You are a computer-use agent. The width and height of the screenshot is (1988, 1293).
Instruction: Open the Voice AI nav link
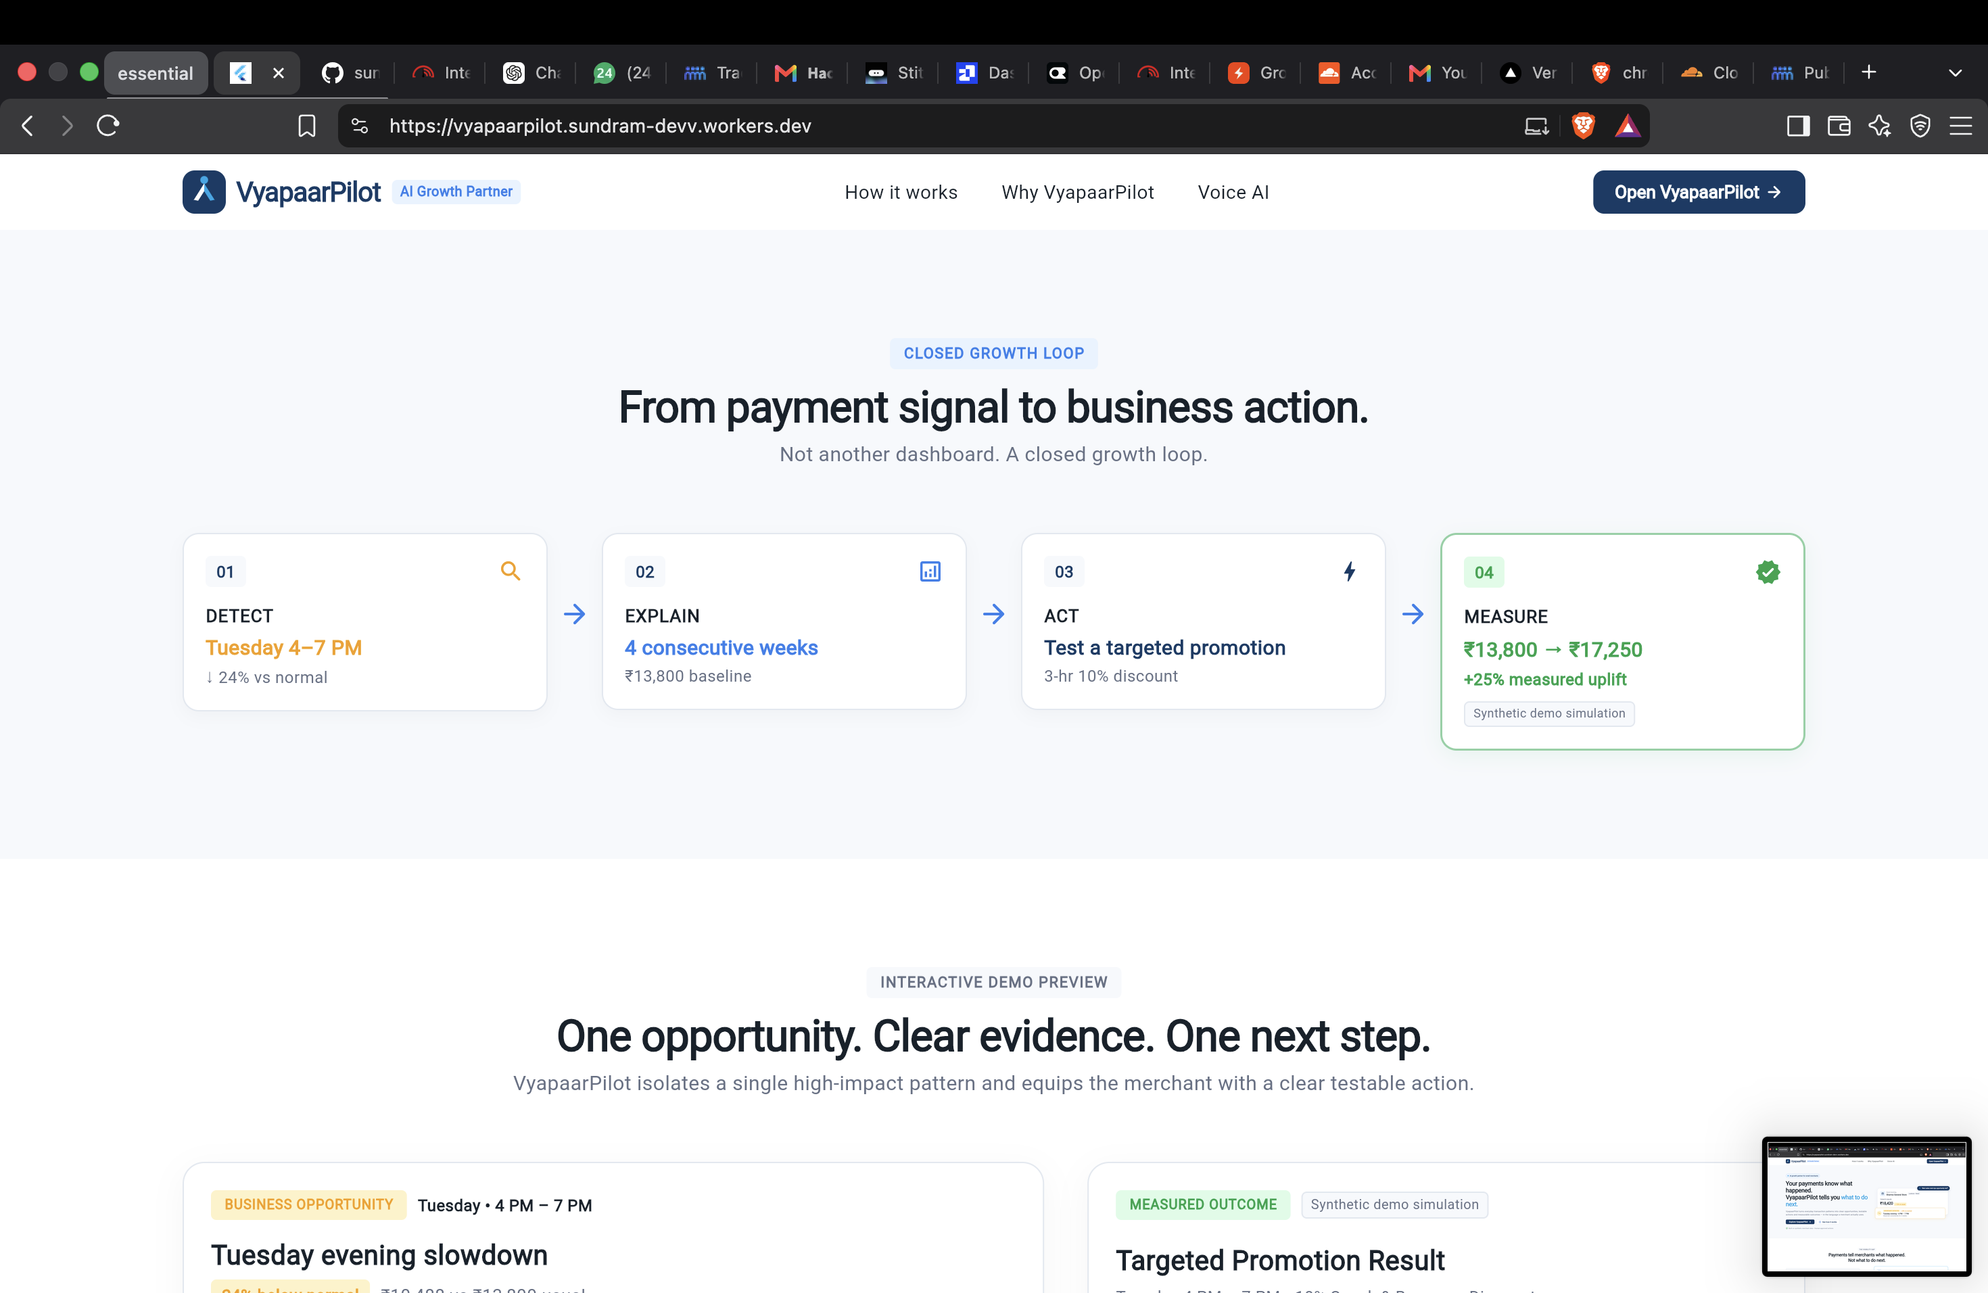pyautogui.click(x=1233, y=192)
